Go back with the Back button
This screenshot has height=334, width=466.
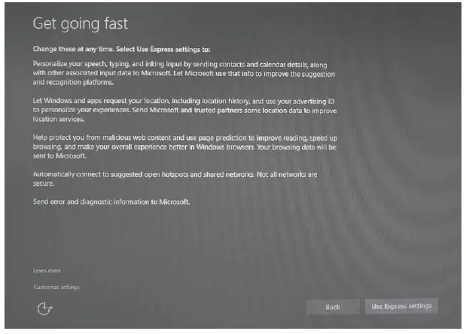tap(333, 307)
